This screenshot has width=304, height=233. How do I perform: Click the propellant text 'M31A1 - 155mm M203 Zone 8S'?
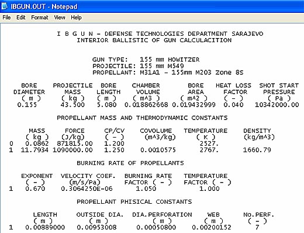point(192,73)
